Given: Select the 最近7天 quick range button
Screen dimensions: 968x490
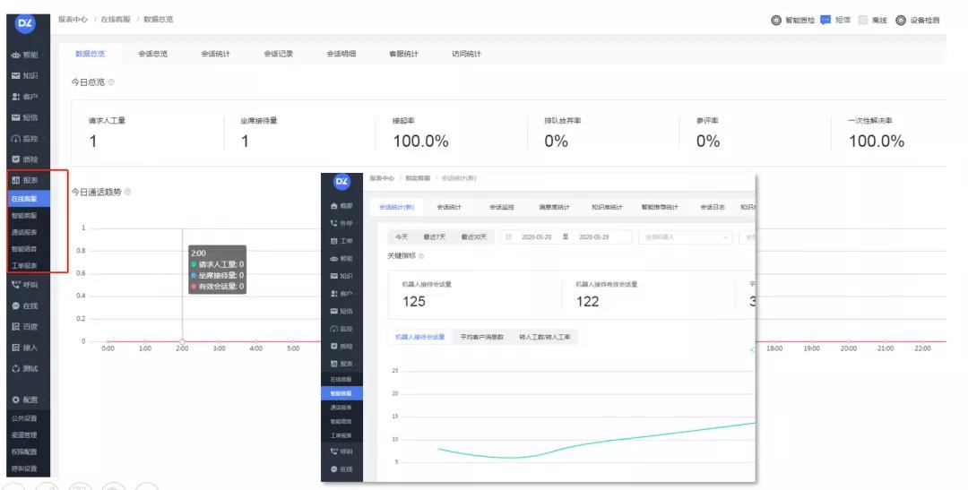Looking at the screenshot, I should tap(434, 237).
